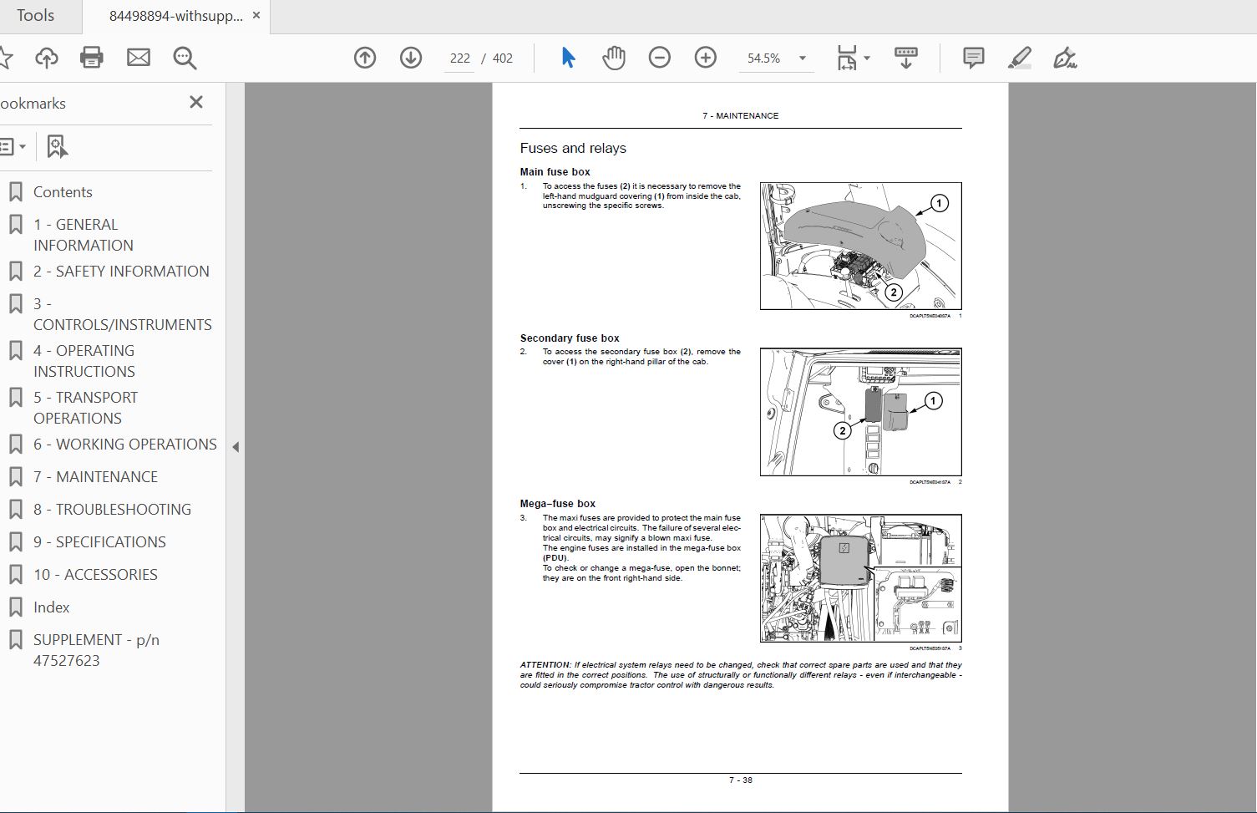
Task: Activate the hand pan tool
Action: (614, 58)
